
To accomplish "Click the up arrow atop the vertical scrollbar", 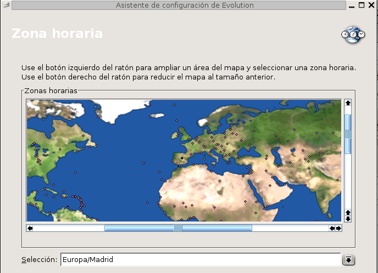I will (x=347, y=103).
